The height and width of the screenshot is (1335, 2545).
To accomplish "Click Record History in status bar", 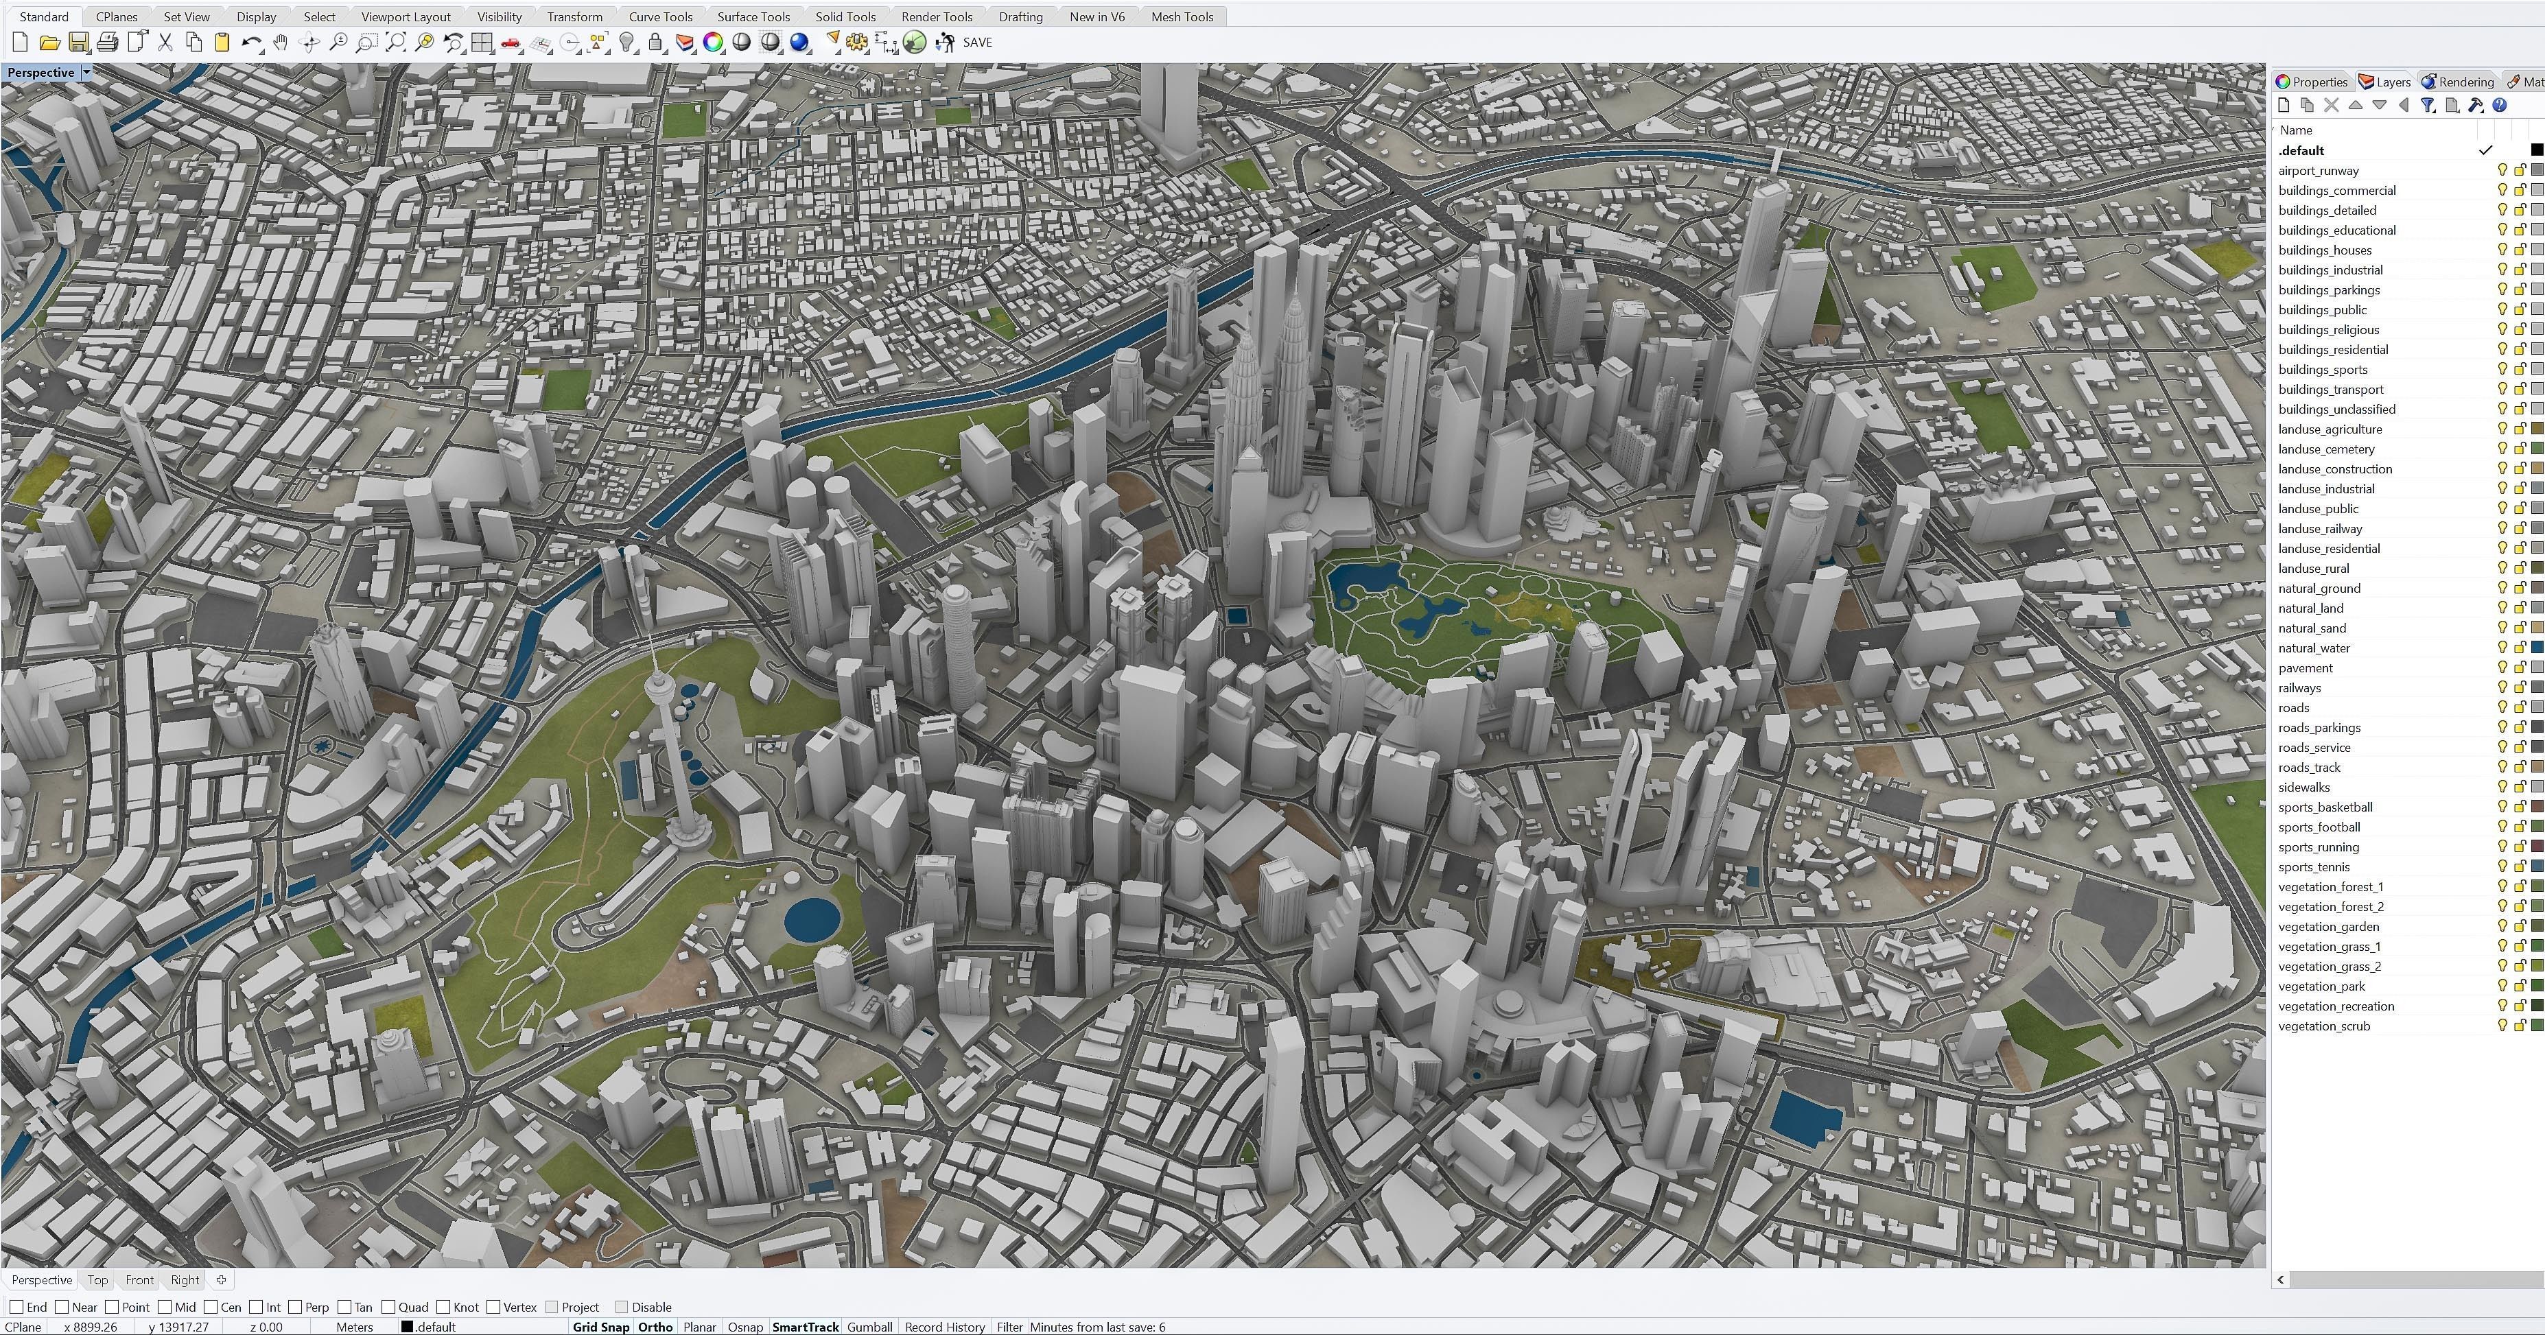I will pyautogui.click(x=944, y=1327).
